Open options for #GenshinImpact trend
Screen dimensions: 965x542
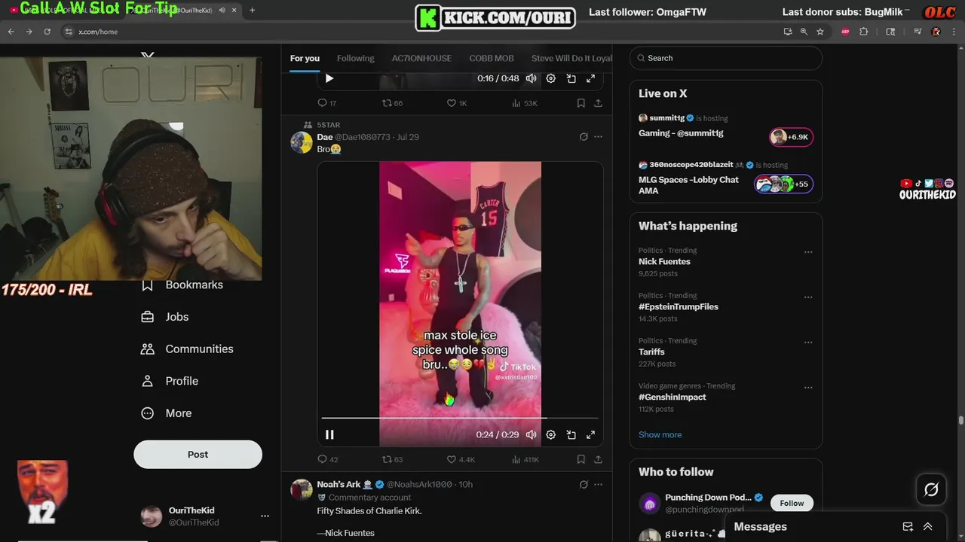(808, 388)
